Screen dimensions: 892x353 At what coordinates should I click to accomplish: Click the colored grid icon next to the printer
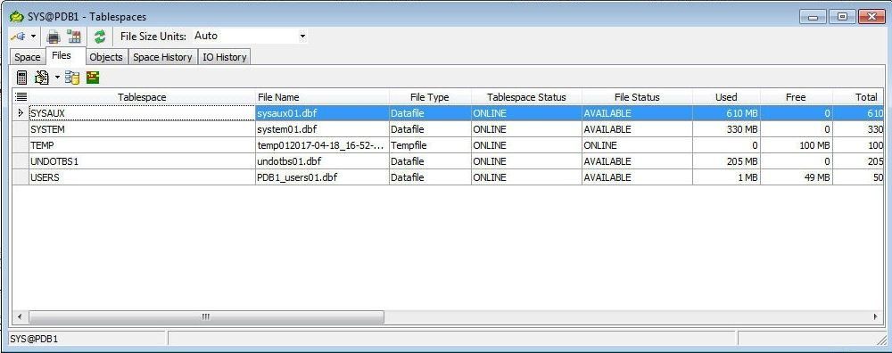(74, 37)
